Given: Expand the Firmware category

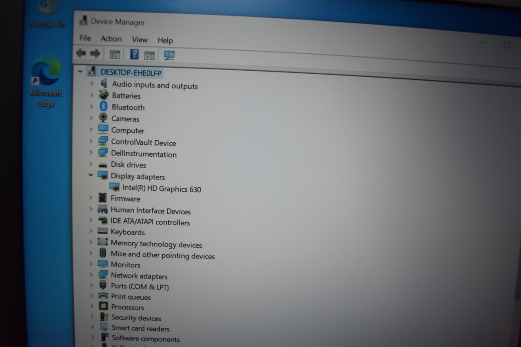Looking at the screenshot, I should pos(91,198).
